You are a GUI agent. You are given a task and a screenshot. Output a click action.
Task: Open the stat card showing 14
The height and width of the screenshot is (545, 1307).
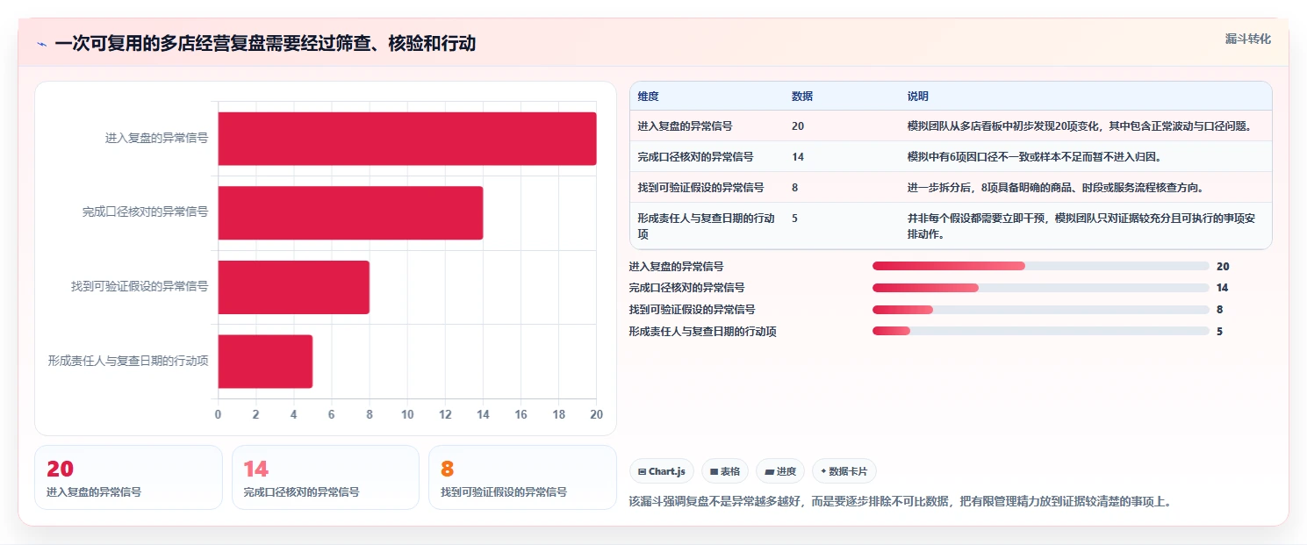[326, 477]
